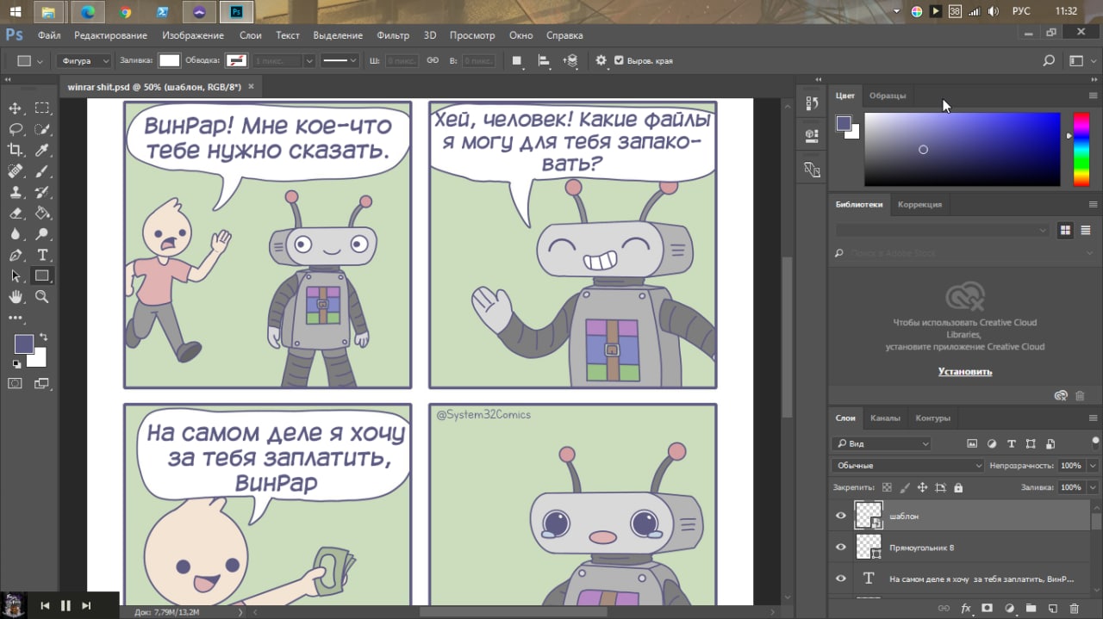
Task: Select the Dodge tool
Action: pyautogui.click(x=41, y=234)
